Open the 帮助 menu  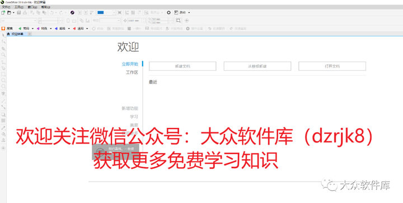coord(45,7)
